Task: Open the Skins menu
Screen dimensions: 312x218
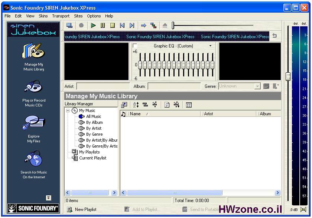Action: click(43, 16)
